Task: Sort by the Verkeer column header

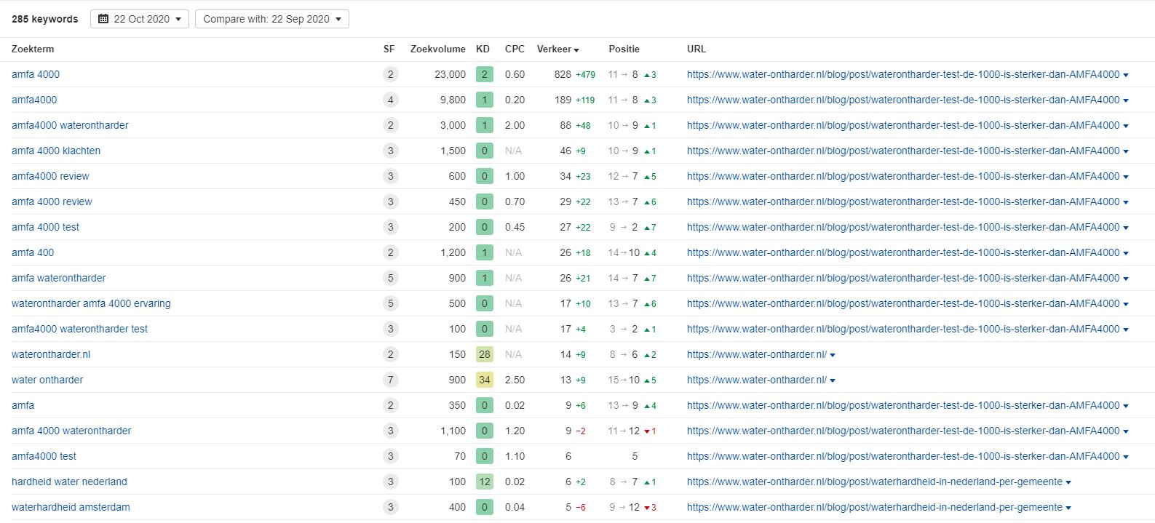Action: click(557, 49)
